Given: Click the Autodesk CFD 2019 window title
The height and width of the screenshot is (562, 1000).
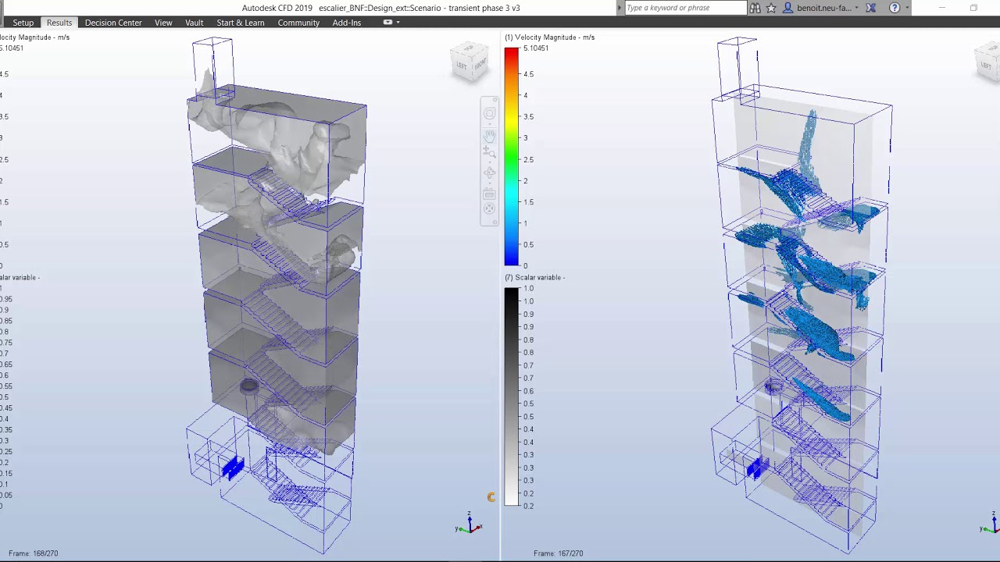Looking at the screenshot, I should click(380, 8).
